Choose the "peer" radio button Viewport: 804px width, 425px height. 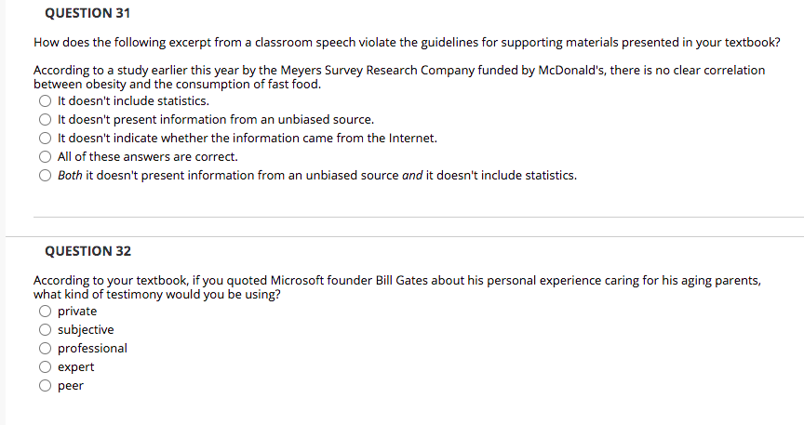click(45, 386)
